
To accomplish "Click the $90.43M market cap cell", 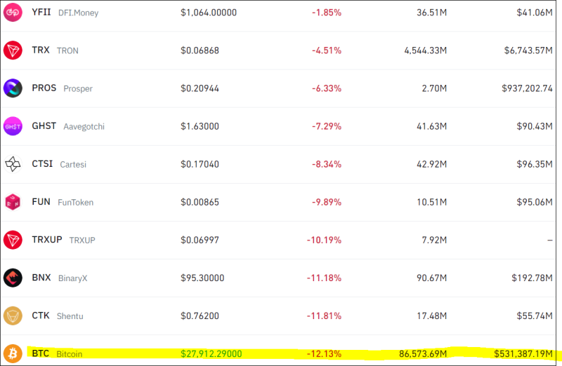I will 535,126.
